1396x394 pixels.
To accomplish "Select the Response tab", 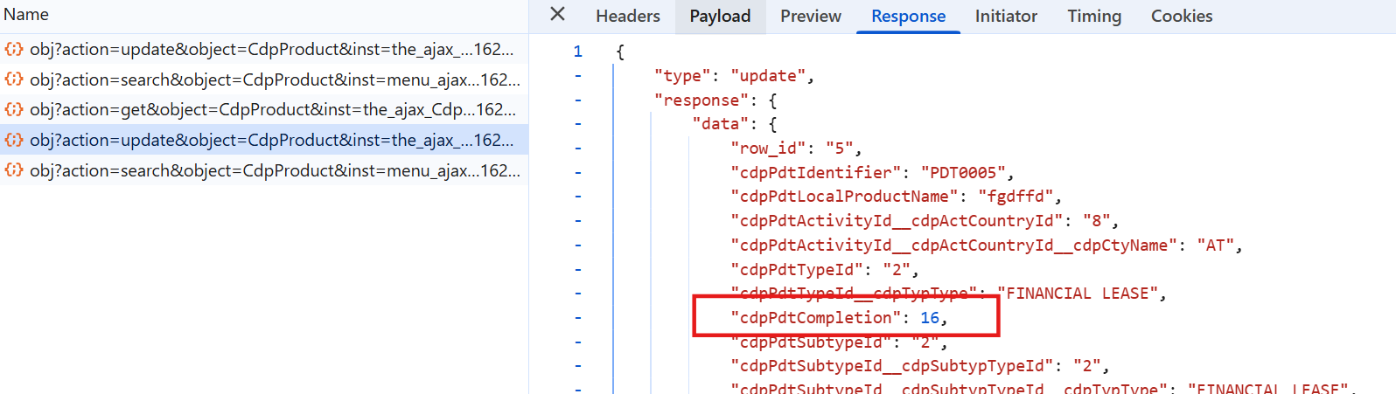I will point(908,17).
